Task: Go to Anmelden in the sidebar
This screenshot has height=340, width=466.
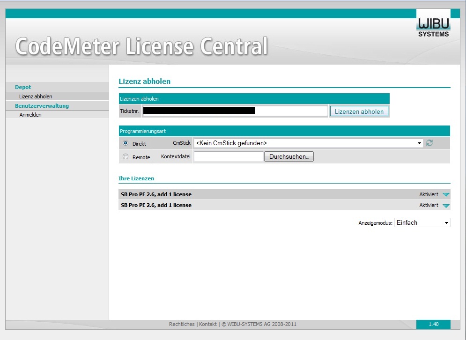Action: coord(30,115)
